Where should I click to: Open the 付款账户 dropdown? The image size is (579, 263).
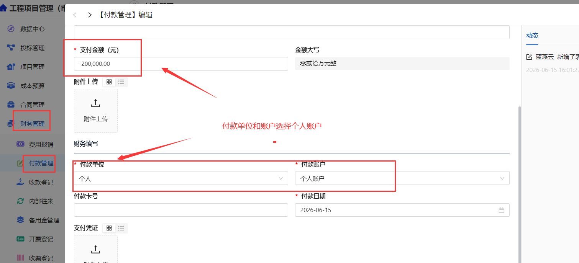click(x=402, y=178)
